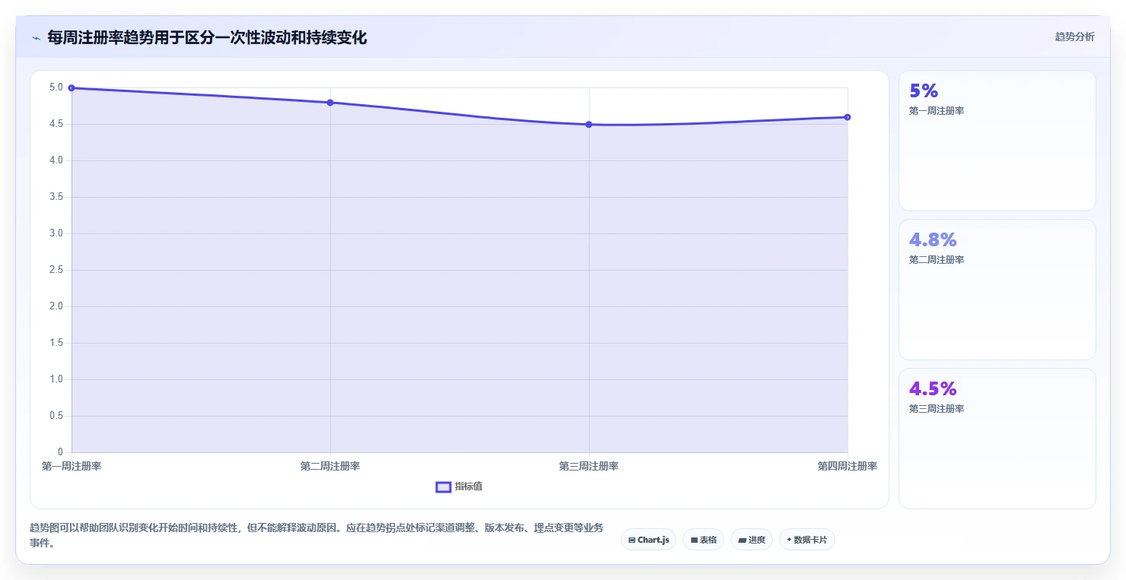Click the 表格 tag's icon
The image size is (1126, 580).
pos(694,540)
